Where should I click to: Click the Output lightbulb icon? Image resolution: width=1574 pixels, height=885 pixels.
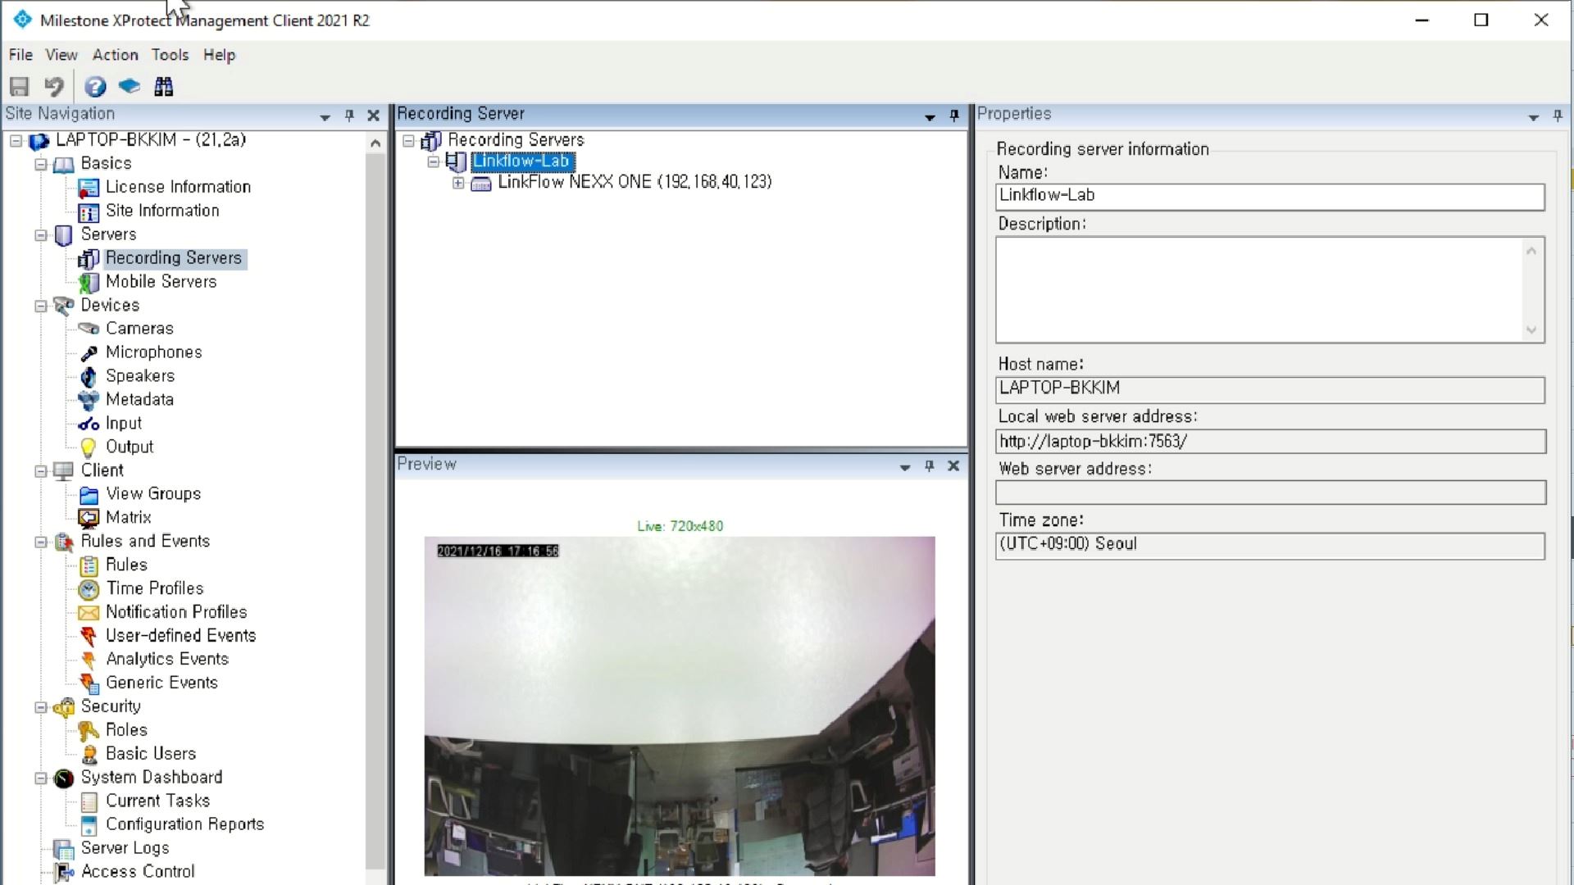(89, 447)
